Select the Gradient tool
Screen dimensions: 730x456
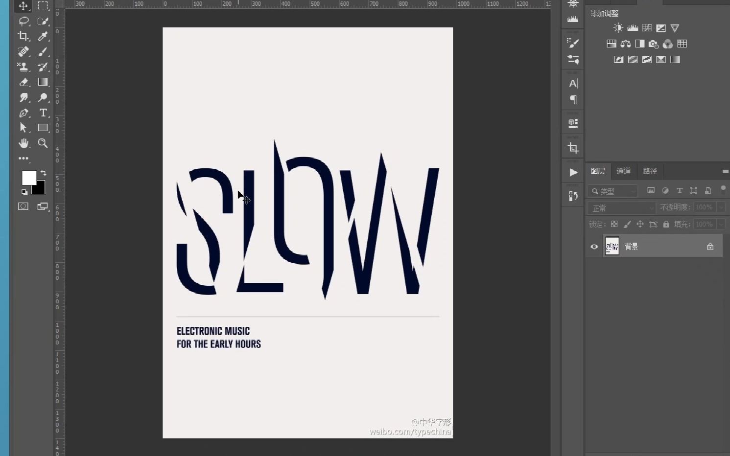pyautogui.click(x=43, y=82)
